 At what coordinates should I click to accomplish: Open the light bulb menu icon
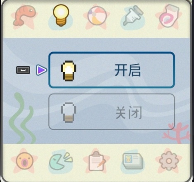coord(61,15)
